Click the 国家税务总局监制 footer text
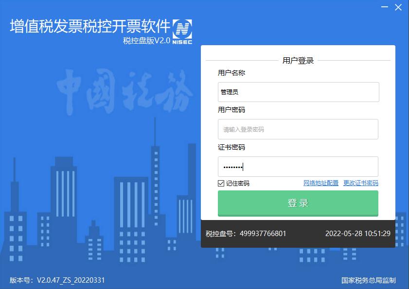Viewport: 409px width, 289px height. point(369,280)
